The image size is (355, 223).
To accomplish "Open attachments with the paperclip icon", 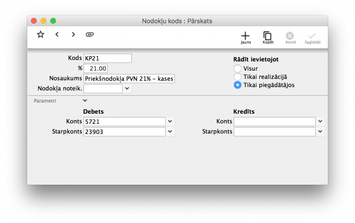I will [x=90, y=35].
